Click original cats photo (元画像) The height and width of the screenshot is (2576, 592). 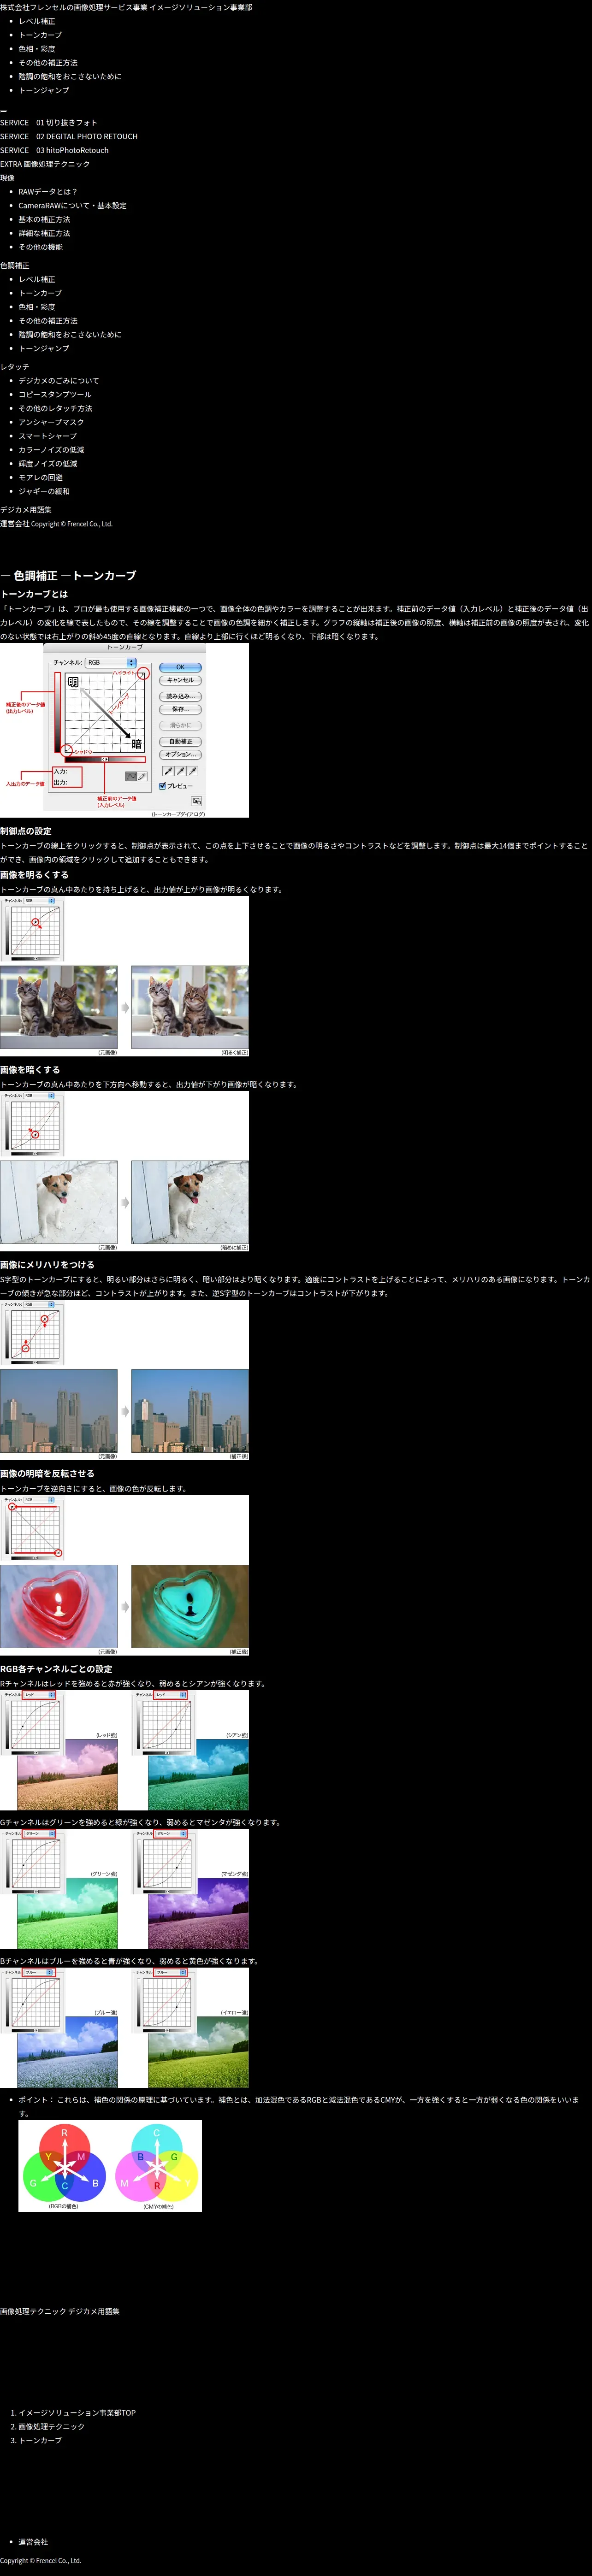pos(59,1008)
